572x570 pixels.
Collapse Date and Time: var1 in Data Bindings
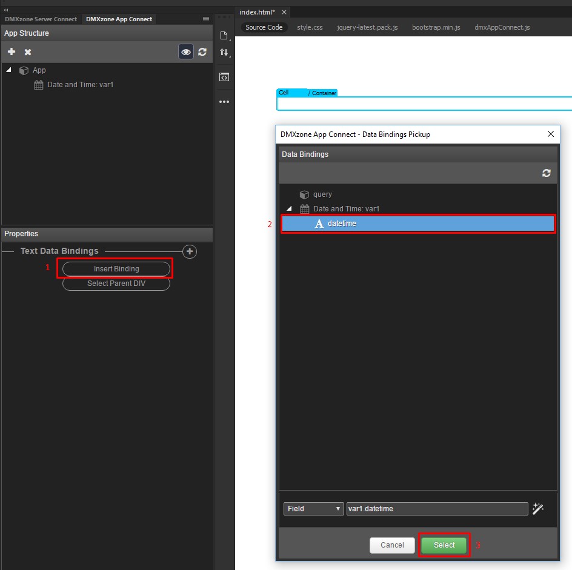(289, 208)
